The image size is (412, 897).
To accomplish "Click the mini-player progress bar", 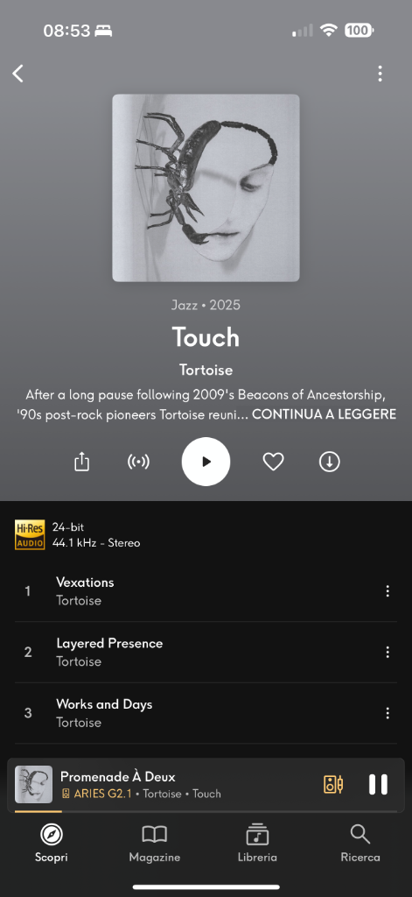I will 206,811.
